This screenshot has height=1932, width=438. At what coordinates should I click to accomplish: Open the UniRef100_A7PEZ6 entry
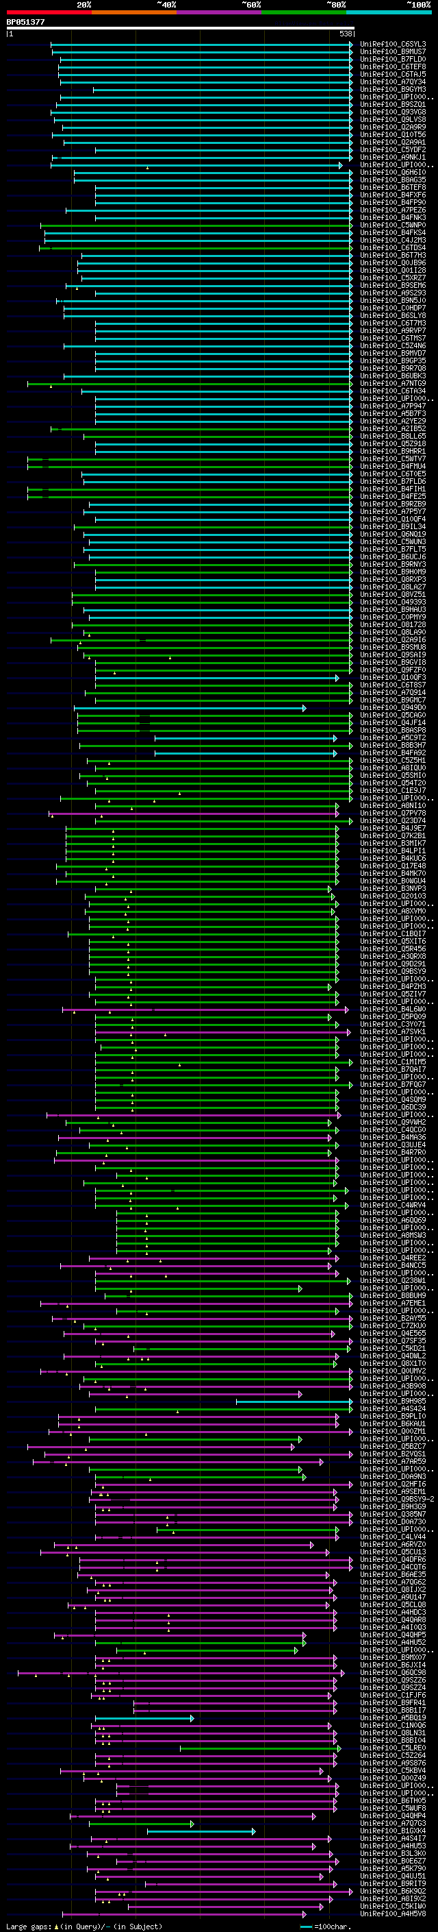(392, 210)
